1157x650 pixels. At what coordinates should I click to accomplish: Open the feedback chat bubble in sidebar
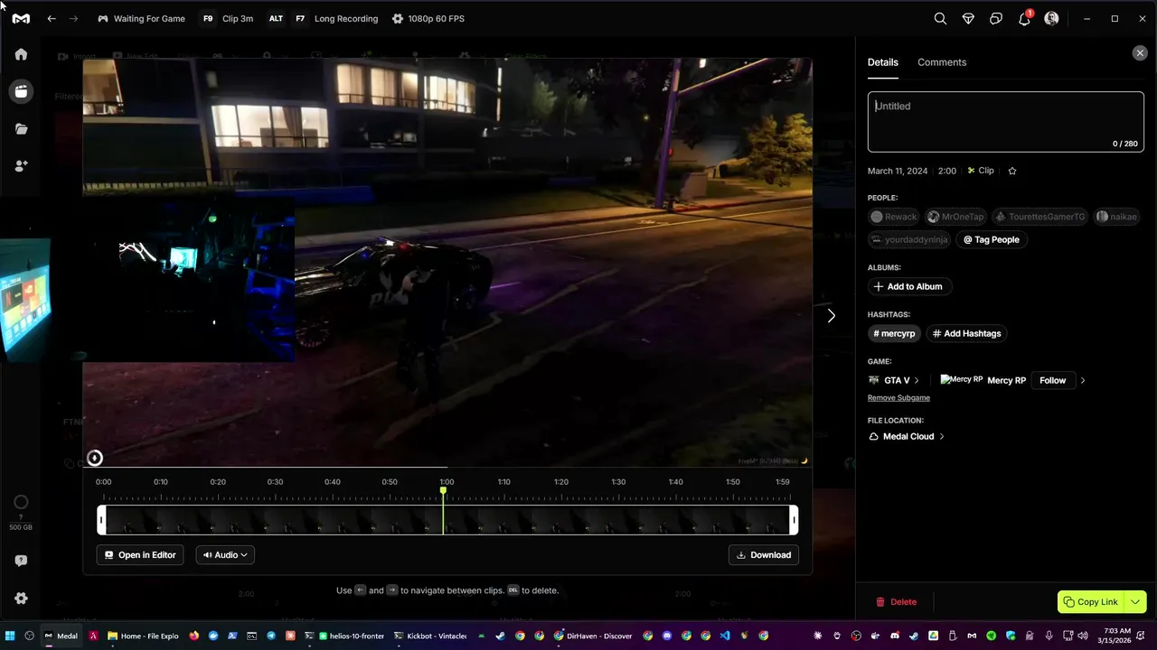click(21, 561)
